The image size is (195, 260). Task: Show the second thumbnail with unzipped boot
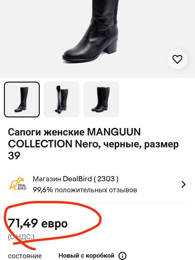61,99
